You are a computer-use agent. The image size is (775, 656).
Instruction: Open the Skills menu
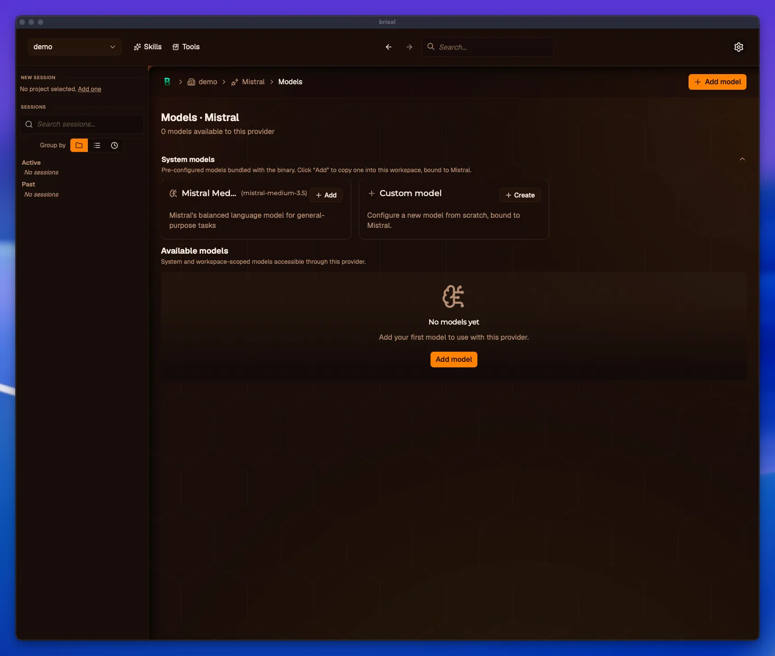pyautogui.click(x=148, y=47)
